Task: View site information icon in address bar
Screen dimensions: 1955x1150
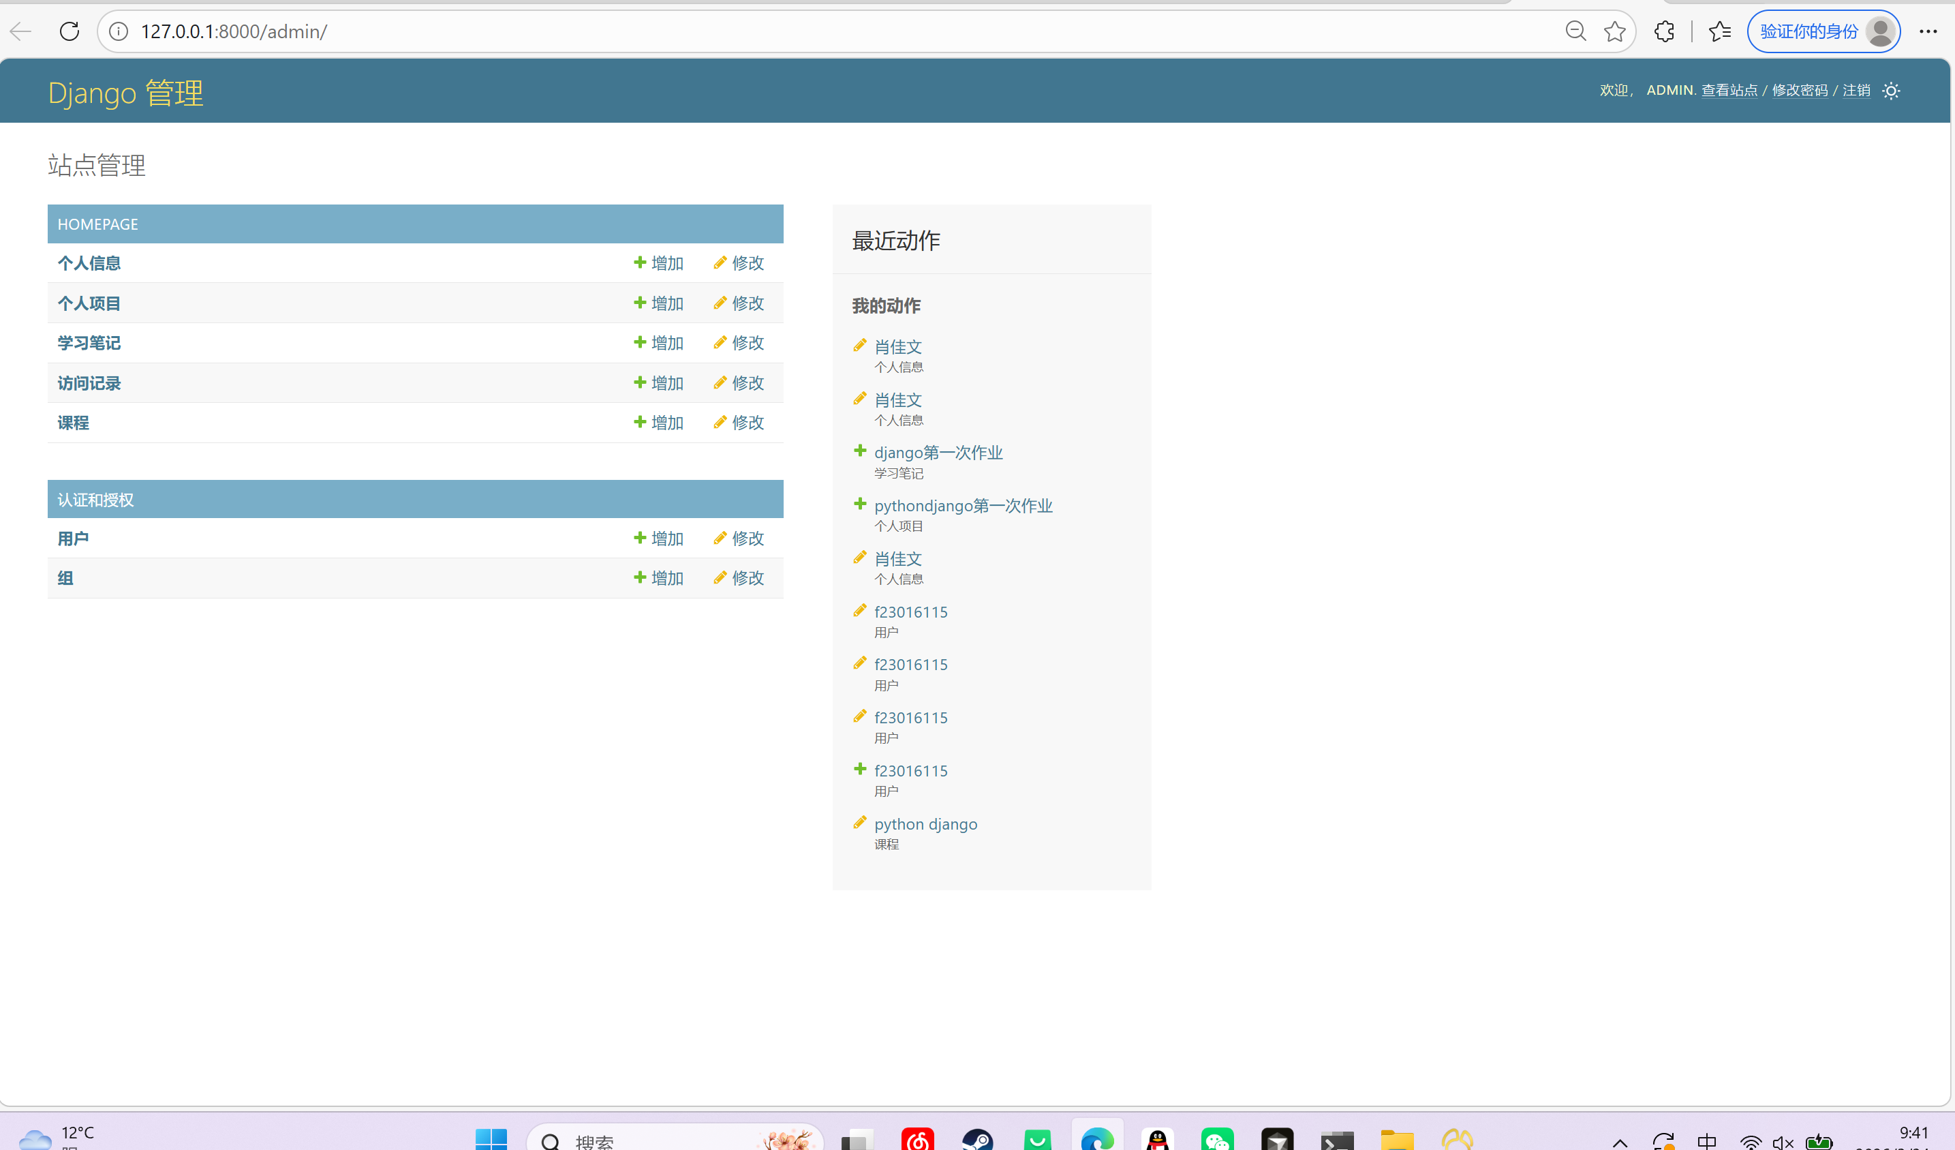Action: point(118,31)
